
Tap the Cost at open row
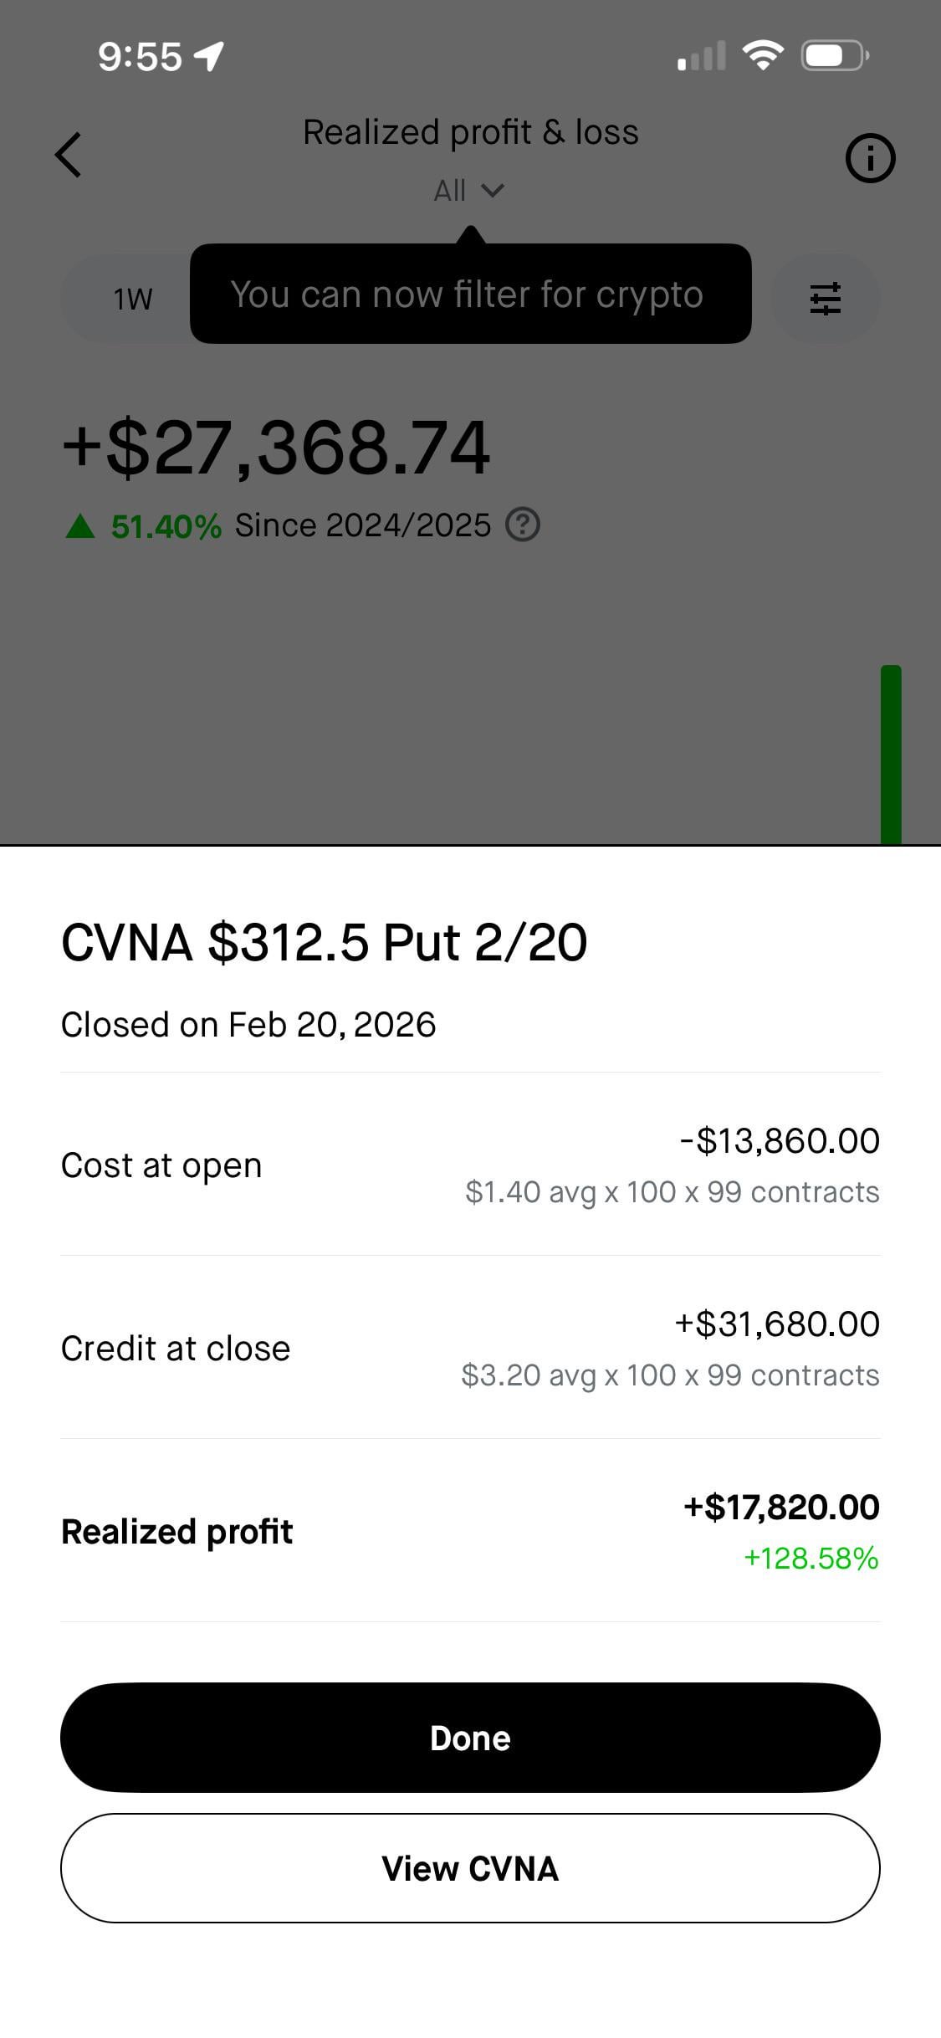point(470,1165)
